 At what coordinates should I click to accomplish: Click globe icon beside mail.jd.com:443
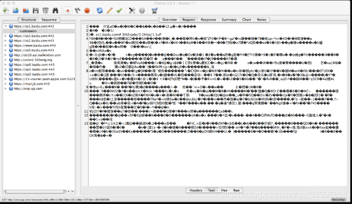coord(11,84)
